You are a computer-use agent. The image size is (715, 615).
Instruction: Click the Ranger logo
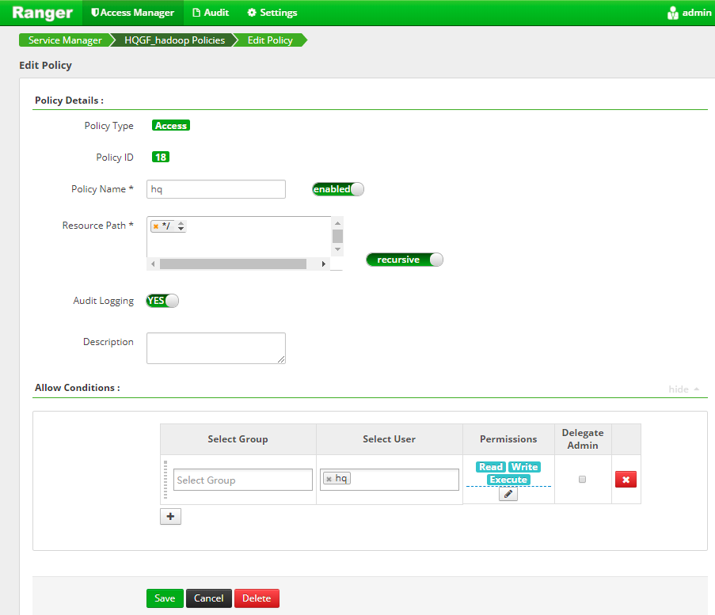(42, 13)
